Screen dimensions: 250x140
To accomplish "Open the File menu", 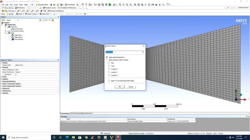I will (3, 5).
